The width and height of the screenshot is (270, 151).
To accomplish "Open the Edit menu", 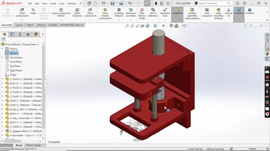I will pyautogui.click(x=37, y=4).
